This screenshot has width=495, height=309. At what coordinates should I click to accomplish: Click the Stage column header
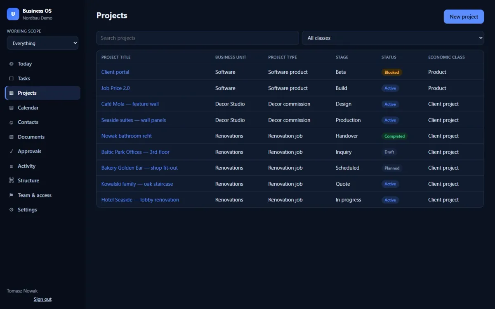[x=342, y=57]
